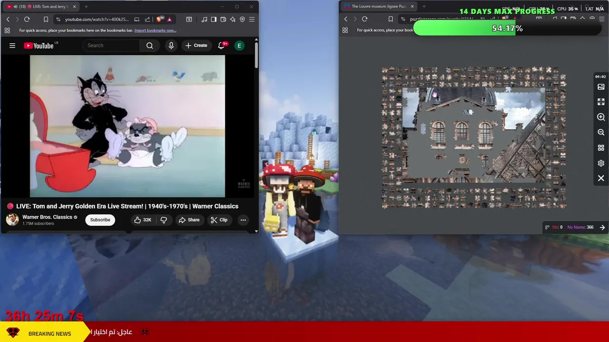Open YouTube notifications bell

(221, 46)
